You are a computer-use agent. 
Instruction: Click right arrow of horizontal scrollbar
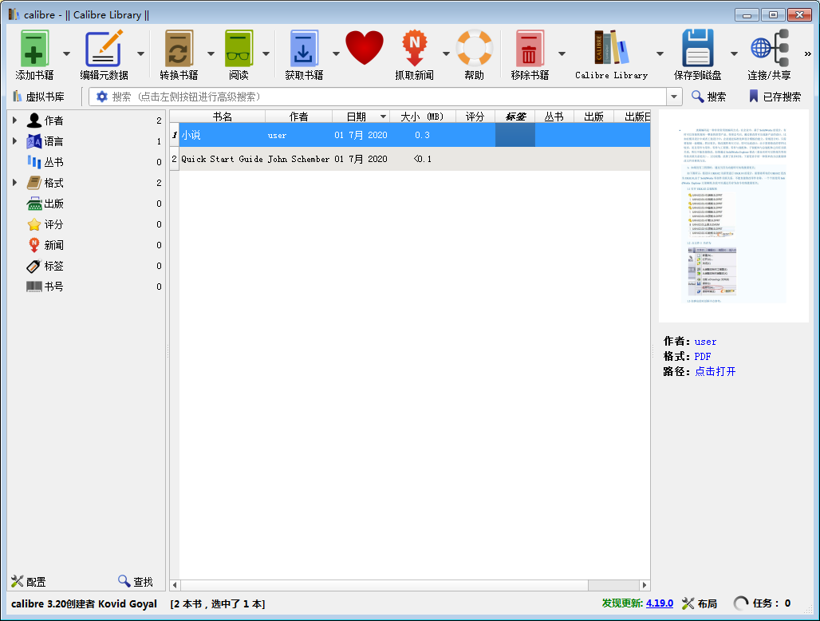pos(645,585)
